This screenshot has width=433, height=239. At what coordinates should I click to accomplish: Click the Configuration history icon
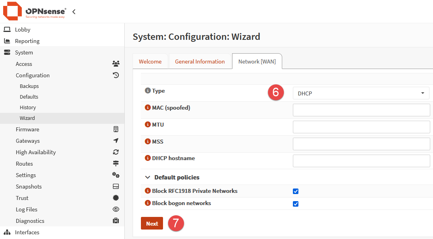[x=116, y=75]
